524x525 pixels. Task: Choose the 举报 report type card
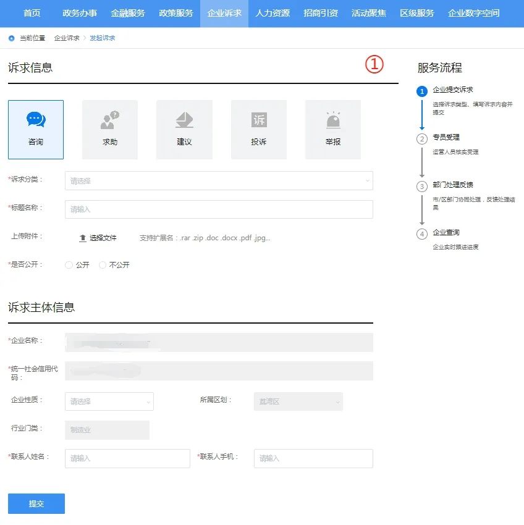point(333,130)
